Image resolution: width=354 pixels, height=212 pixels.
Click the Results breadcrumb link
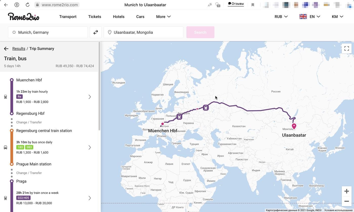point(19,49)
